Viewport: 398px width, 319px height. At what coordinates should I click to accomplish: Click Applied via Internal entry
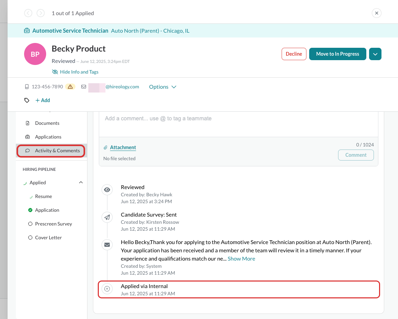click(144, 286)
